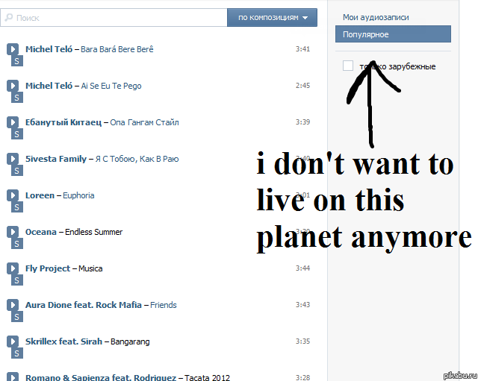
Task: Play Oceana's Endless Summer
Action: point(13,232)
